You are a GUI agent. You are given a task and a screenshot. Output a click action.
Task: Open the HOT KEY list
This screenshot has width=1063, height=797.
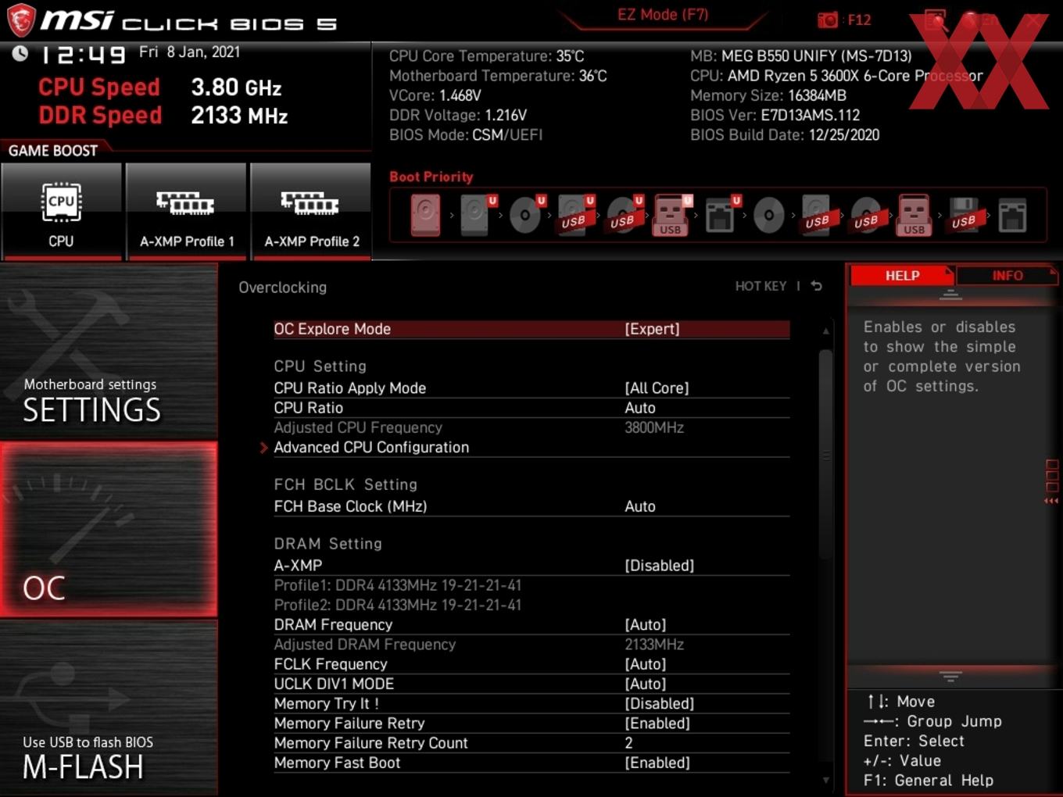tap(761, 286)
